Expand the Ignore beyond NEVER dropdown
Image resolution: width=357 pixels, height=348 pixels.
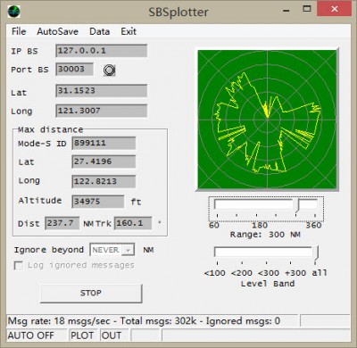[x=128, y=250]
